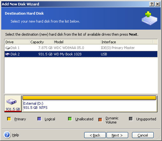Sort by the Interface column header

127,42
